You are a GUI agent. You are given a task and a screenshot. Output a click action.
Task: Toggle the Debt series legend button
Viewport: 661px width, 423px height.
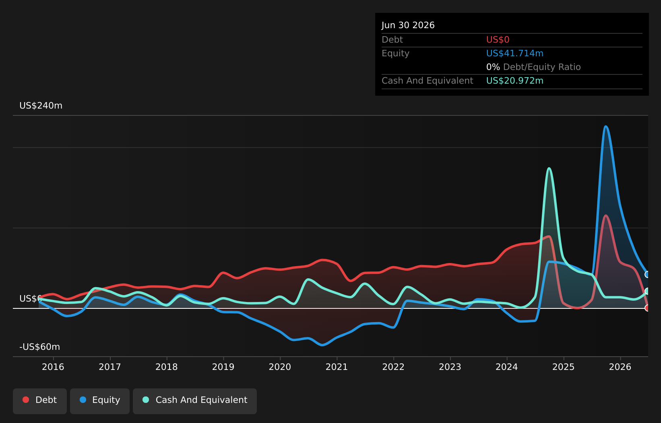(40, 401)
